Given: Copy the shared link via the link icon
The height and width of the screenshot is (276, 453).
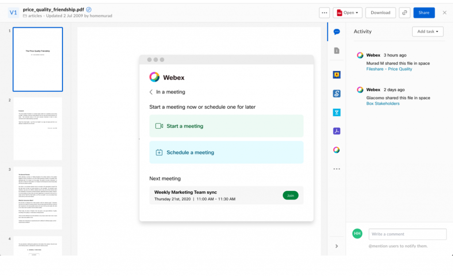Looking at the screenshot, I should pyautogui.click(x=404, y=12).
